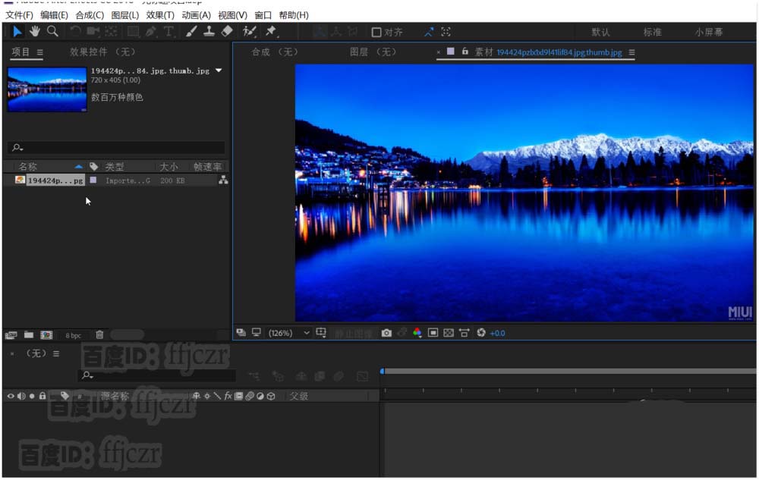
Task: Open the viewer zoom (126%) dropdown
Action: 289,333
